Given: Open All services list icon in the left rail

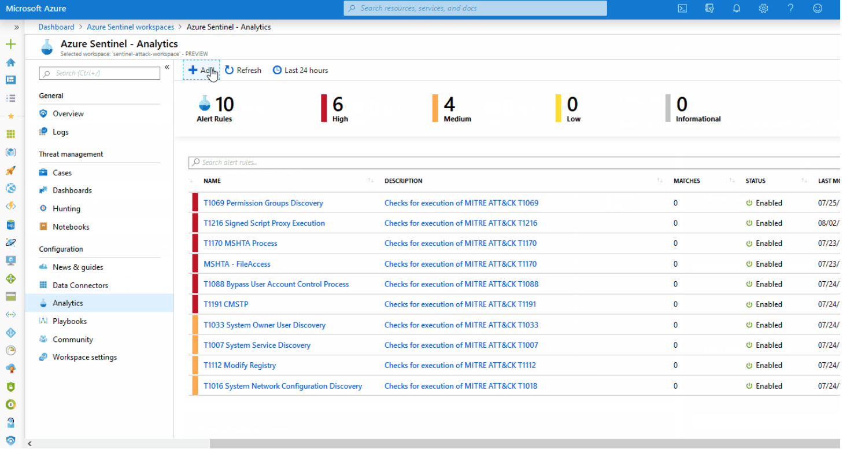Looking at the screenshot, I should click(10, 98).
